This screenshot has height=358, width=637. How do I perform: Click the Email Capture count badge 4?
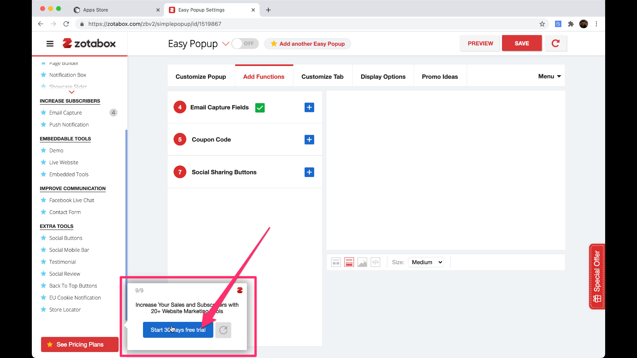(113, 113)
